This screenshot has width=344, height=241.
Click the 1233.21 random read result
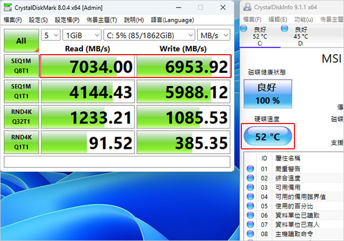[x=88, y=117]
